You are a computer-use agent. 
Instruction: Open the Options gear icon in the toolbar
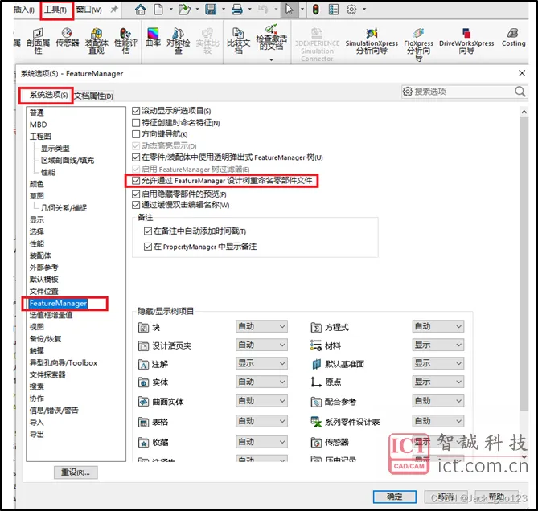coord(351,10)
